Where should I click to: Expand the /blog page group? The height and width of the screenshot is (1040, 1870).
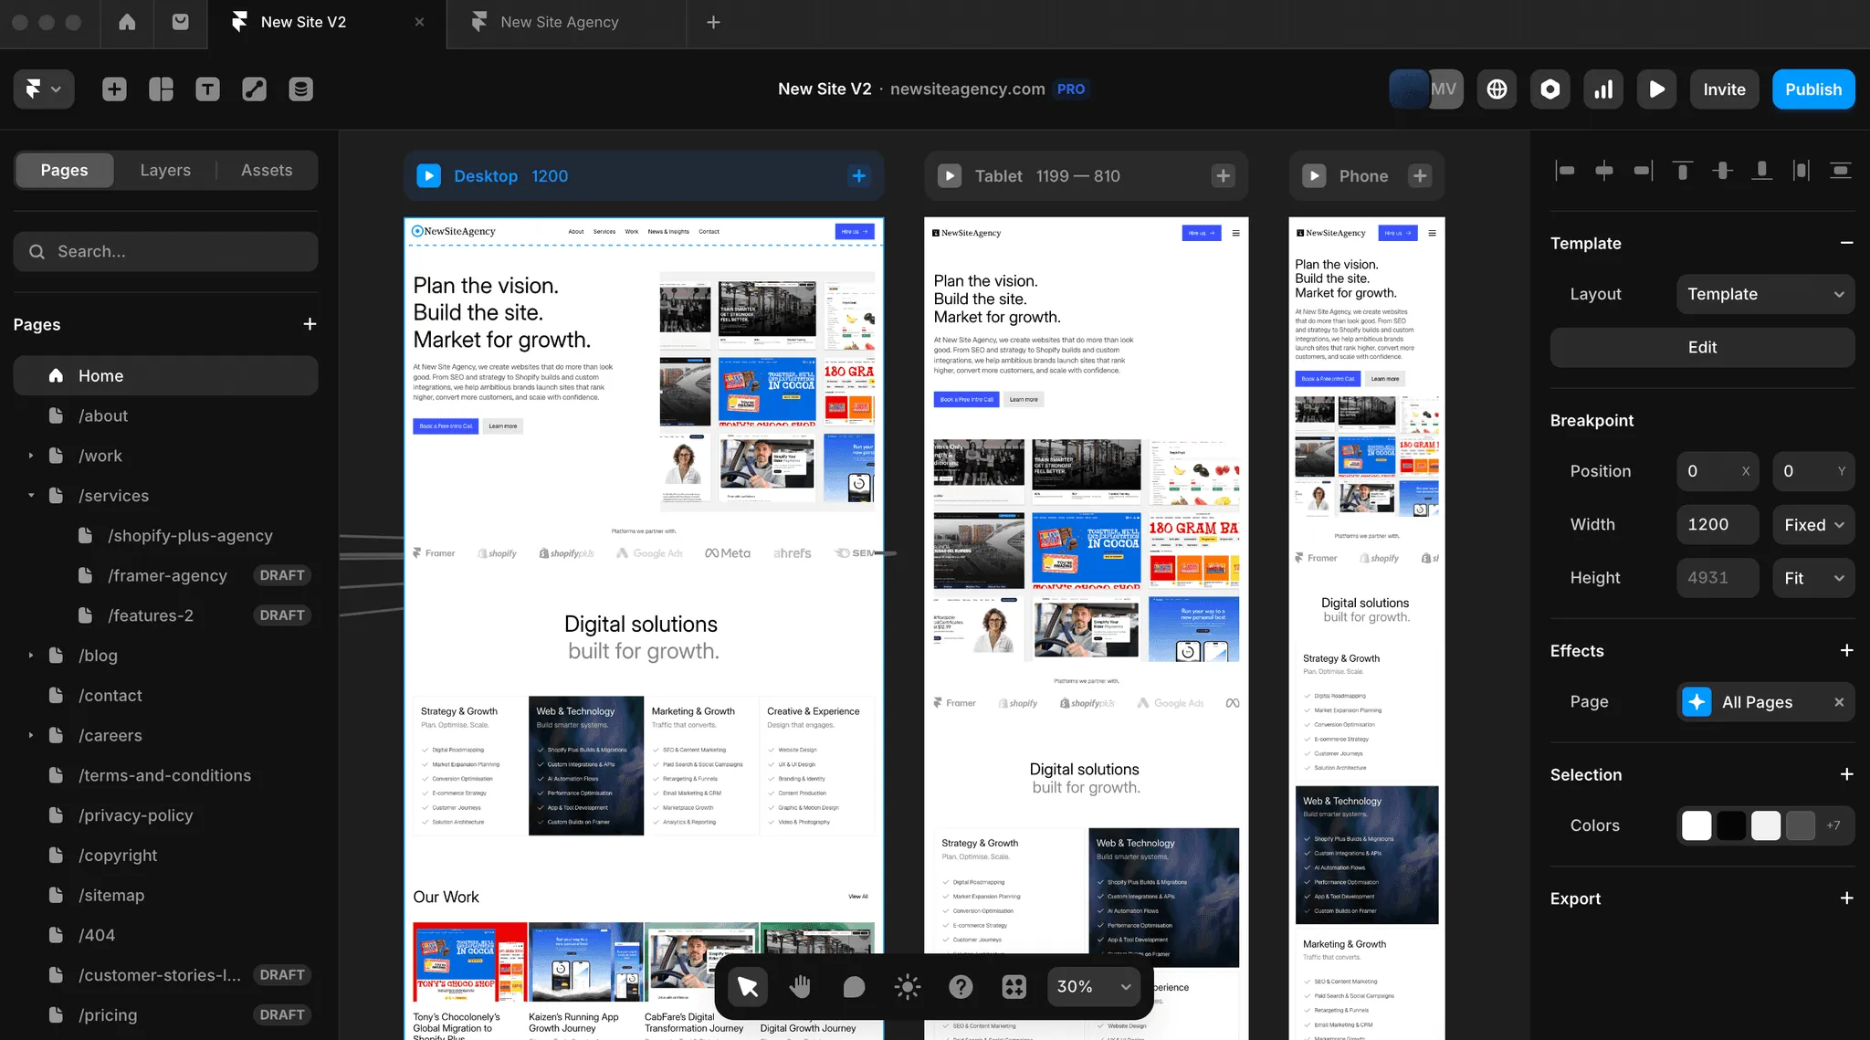(31, 656)
